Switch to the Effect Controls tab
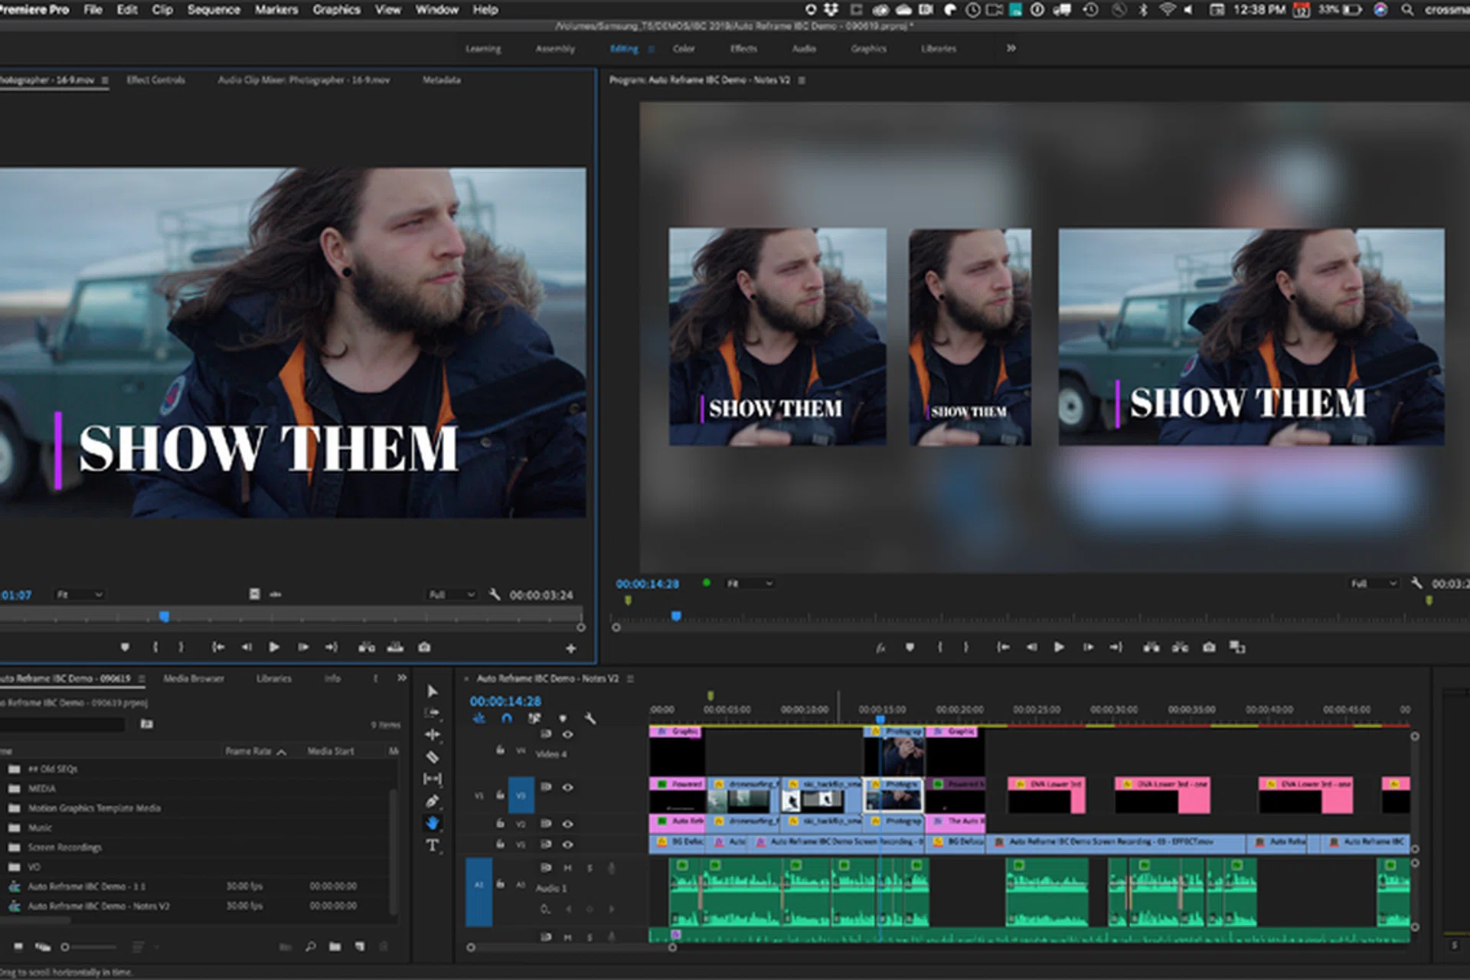This screenshot has height=980, width=1470. (x=155, y=80)
